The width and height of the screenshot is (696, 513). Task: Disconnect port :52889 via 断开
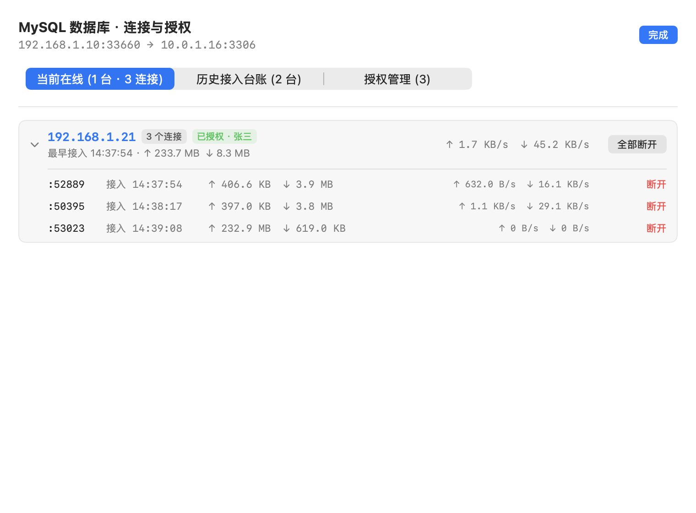click(656, 184)
